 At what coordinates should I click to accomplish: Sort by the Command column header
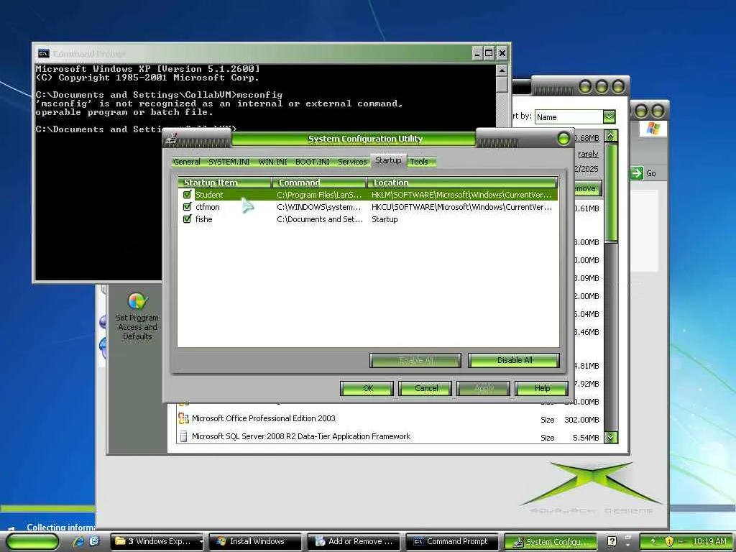(320, 182)
